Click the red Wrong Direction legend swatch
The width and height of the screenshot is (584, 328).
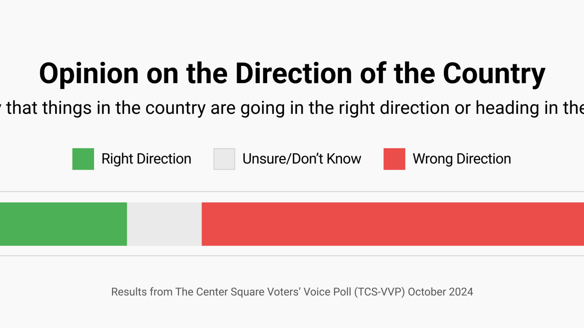tap(394, 159)
